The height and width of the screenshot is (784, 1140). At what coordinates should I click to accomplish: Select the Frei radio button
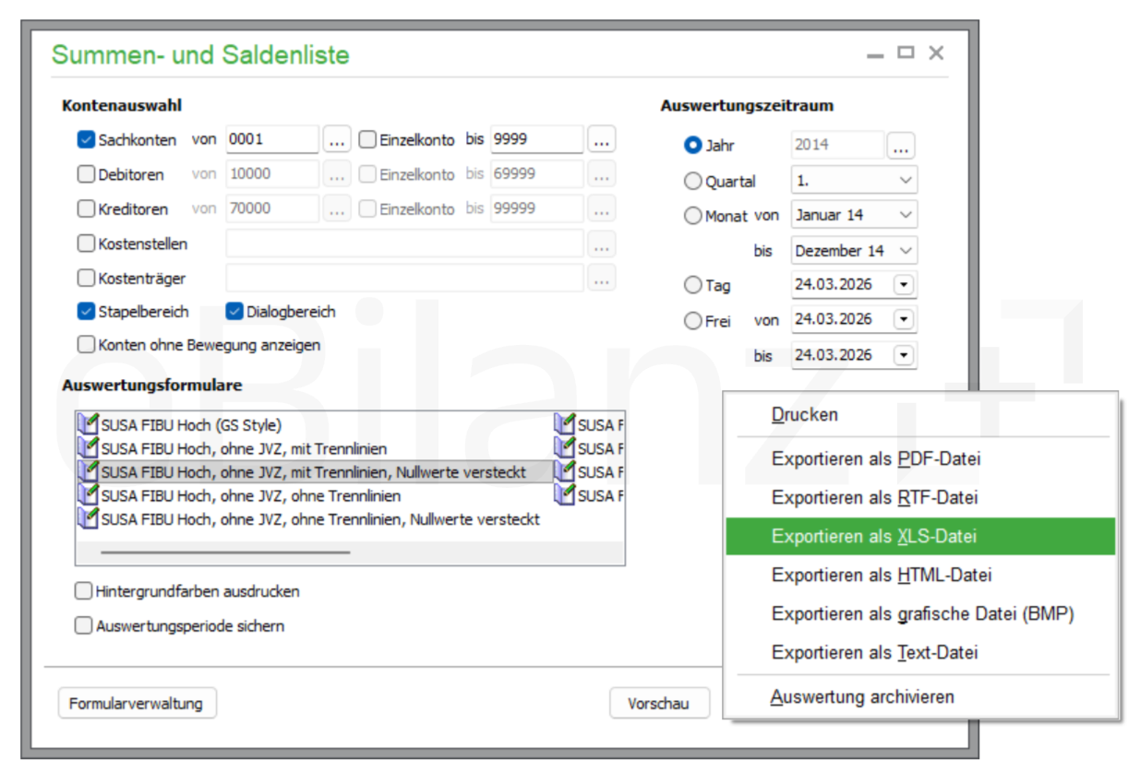point(692,321)
